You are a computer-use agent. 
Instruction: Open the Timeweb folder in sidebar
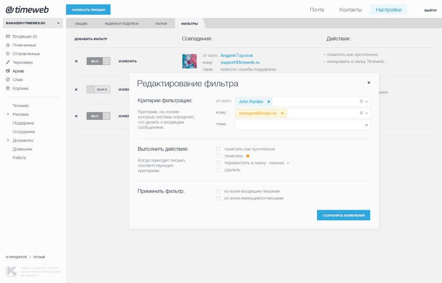pyautogui.click(x=20, y=105)
